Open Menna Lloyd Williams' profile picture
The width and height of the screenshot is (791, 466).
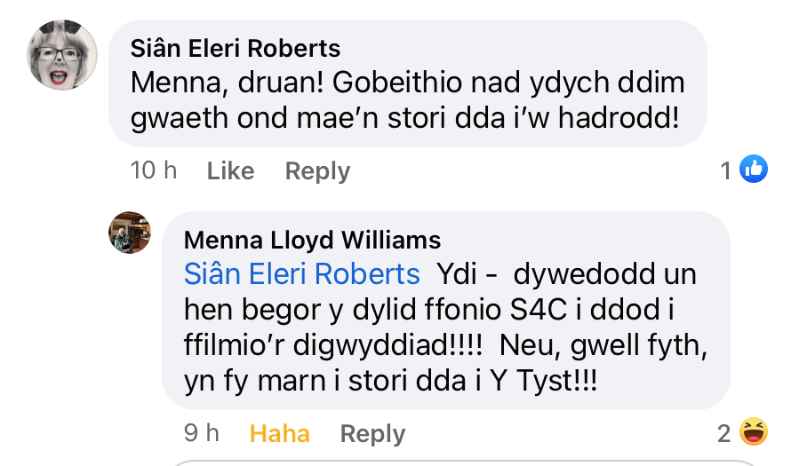[130, 233]
